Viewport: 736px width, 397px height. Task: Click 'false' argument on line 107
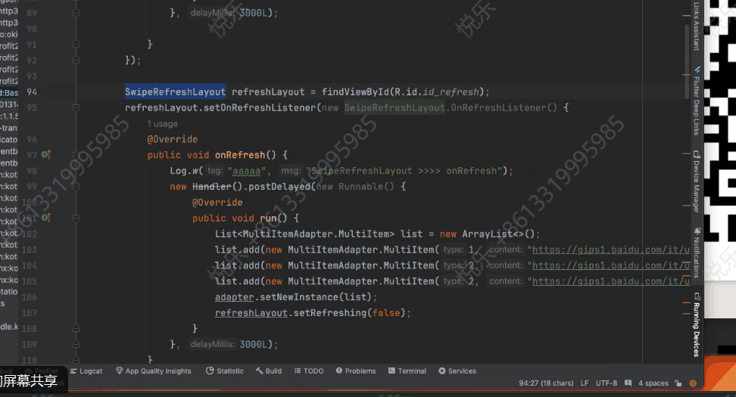(386, 312)
